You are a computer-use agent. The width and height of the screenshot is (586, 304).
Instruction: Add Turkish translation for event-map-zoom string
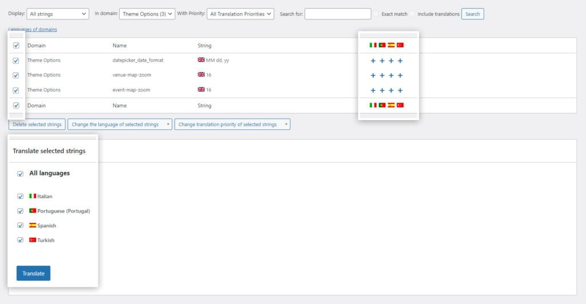[400, 90]
